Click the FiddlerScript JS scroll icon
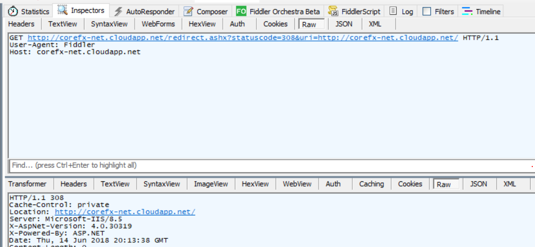This screenshot has width=535, height=247. 333,11
